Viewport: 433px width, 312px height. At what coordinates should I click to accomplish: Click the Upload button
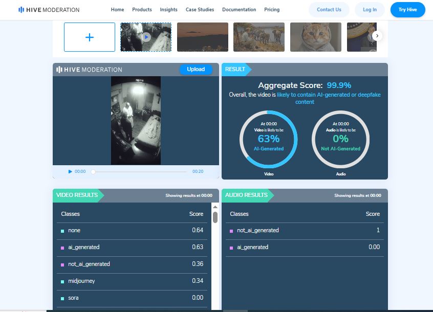(x=196, y=70)
